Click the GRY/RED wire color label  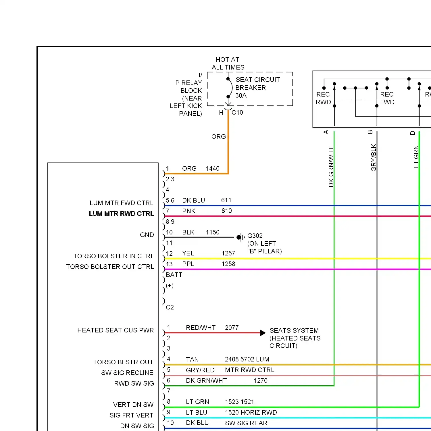coord(200,370)
